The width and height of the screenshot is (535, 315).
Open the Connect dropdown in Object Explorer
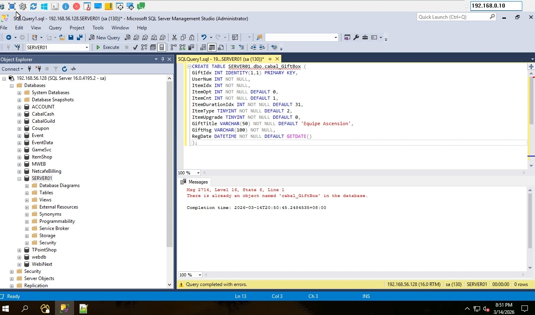click(12, 69)
